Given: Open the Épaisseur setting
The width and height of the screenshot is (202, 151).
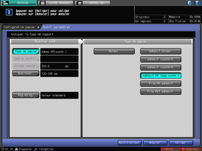Looking at the screenshot, I should 26,73.
